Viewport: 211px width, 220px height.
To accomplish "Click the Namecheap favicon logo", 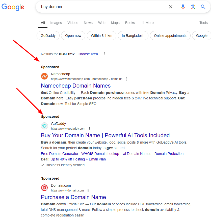I will pyautogui.click(x=44, y=76).
